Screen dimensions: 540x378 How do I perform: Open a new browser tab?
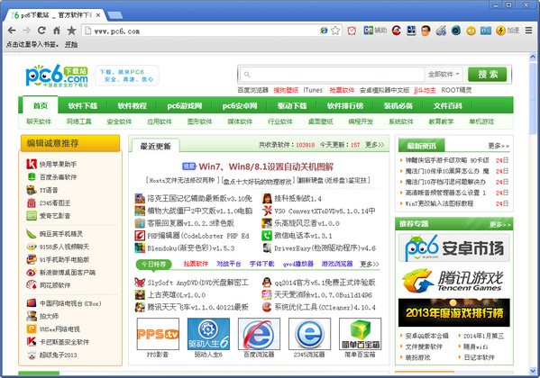tap(114, 15)
